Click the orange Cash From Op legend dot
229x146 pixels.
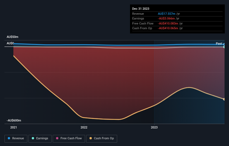pyautogui.click(x=91, y=138)
